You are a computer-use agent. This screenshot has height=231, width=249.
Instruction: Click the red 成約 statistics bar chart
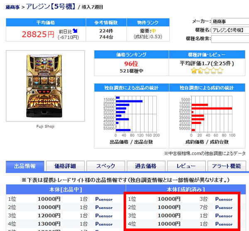[207, 116]
